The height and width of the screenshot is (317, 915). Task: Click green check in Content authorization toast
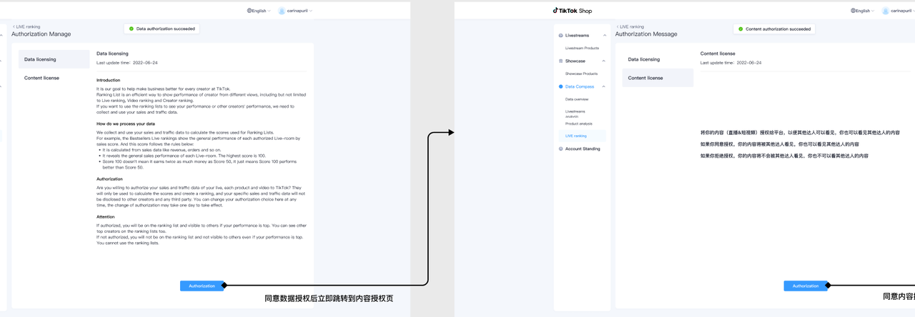[740, 29]
